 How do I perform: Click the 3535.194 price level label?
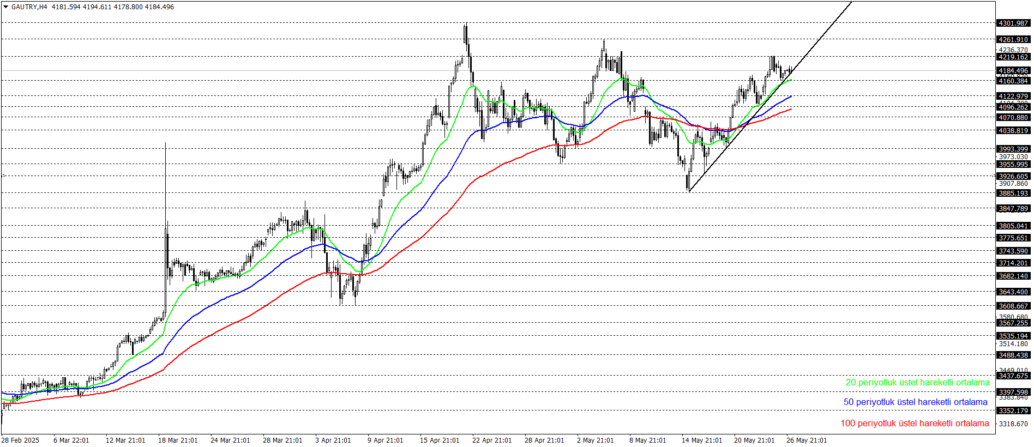tap(1013, 336)
